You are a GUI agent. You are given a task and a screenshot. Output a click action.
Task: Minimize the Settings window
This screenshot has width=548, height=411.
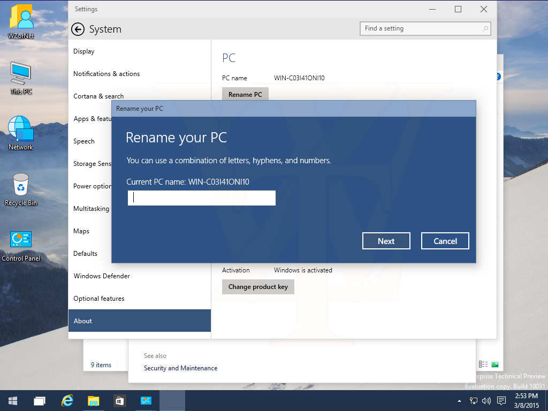tap(432, 9)
